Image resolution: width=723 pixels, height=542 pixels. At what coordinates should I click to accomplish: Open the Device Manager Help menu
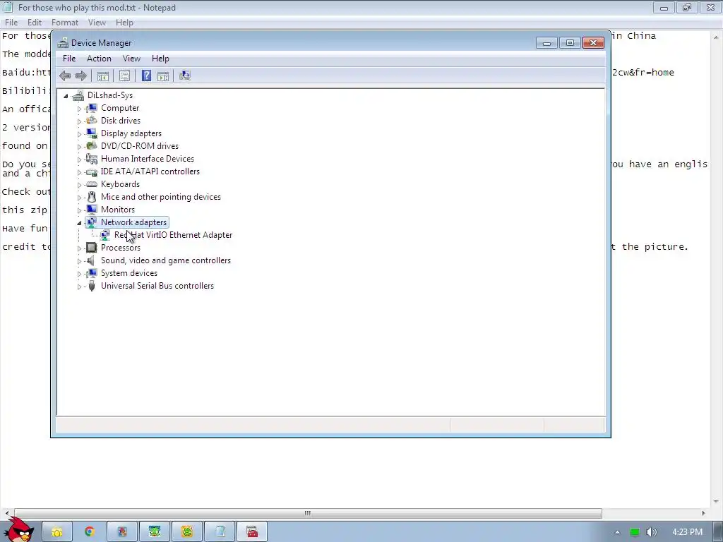pyautogui.click(x=160, y=59)
